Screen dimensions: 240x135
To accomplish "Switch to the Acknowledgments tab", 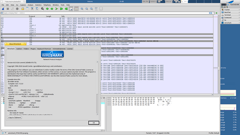I will click(x=59, y=49).
